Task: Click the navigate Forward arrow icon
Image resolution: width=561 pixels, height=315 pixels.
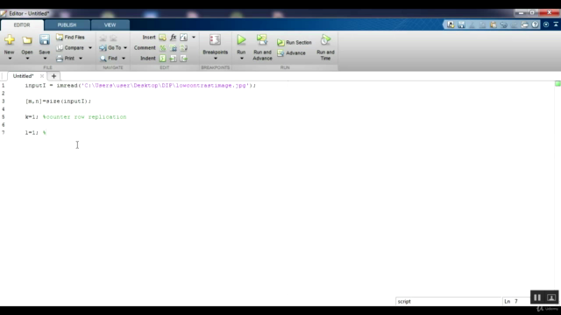Action: [x=113, y=38]
